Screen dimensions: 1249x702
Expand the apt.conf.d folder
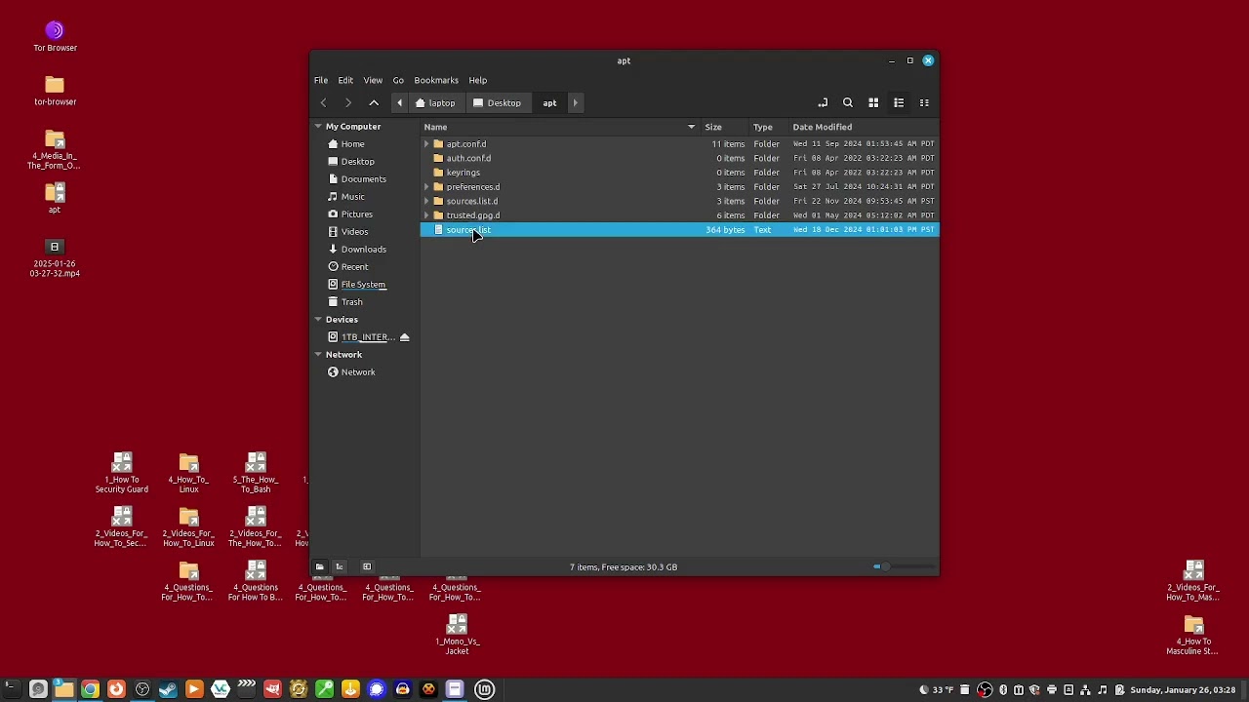[x=426, y=144]
